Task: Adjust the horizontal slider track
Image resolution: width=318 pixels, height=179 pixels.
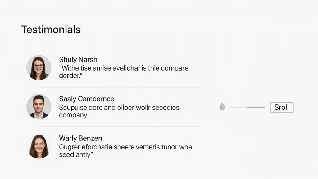Action: pos(247,107)
